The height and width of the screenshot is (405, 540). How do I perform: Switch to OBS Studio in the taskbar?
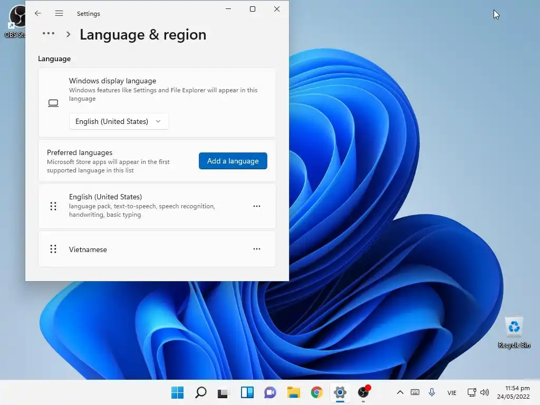point(363,392)
